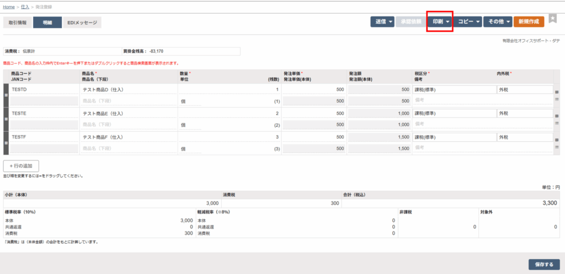Image resolution: width=565 pixels, height=274 pixels.
Task: Open the 印刷 print dropdown
Action: (x=440, y=22)
